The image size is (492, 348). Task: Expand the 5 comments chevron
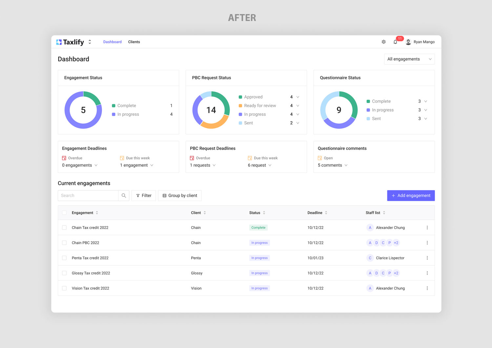[x=346, y=165]
